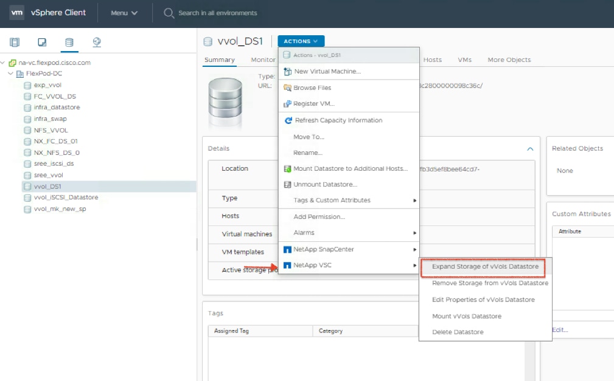Expand the NetApp VSC submenu arrow
The height and width of the screenshot is (381, 614).
pos(414,266)
